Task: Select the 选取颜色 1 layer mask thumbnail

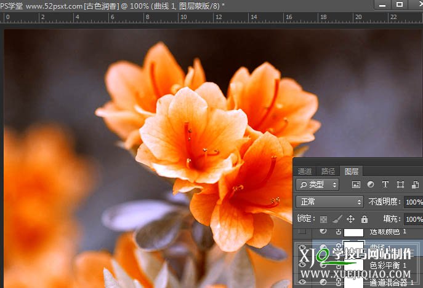Action: pyautogui.click(x=353, y=232)
